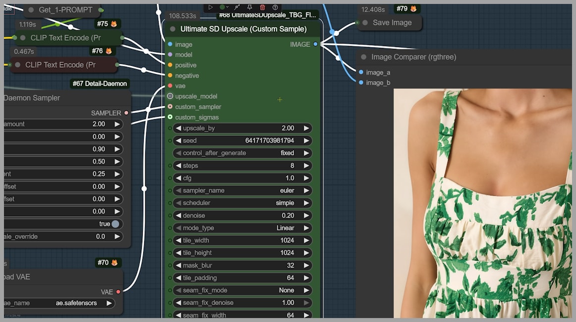Click the Image Comparer preview image
576x322 pixels.
pos(482,203)
